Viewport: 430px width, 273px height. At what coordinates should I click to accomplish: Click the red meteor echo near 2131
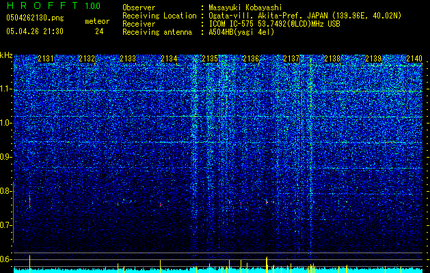click(x=29, y=202)
